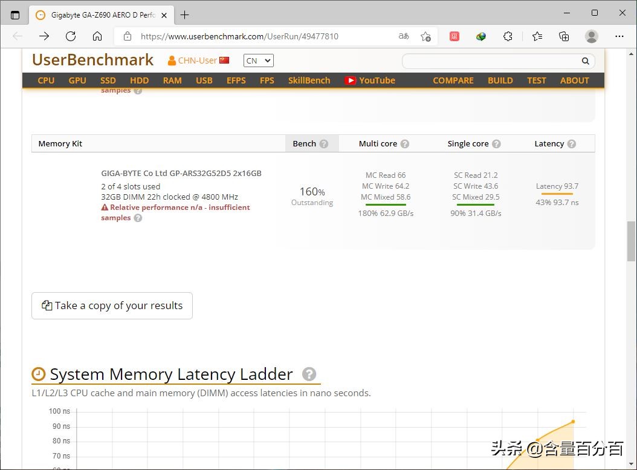The height and width of the screenshot is (470, 637).
Task: Open the System Memory Latency Ladder help icon
Action: (309, 374)
